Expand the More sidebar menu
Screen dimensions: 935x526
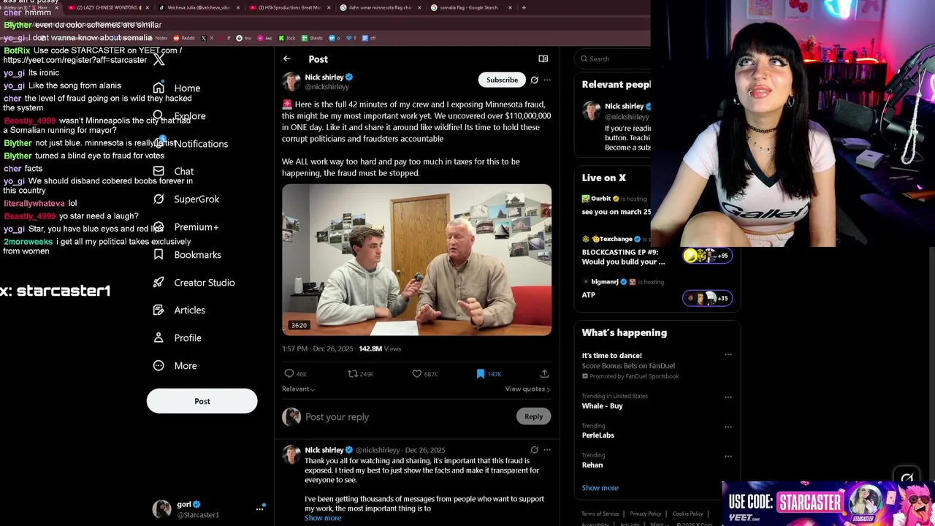tap(175, 365)
